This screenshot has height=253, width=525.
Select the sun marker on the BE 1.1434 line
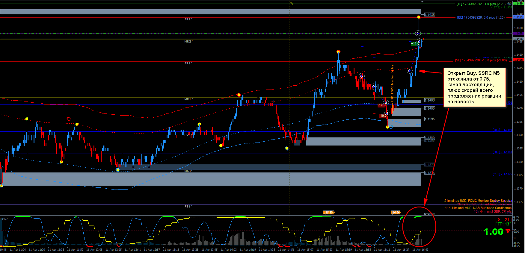(x=419, y=17)
